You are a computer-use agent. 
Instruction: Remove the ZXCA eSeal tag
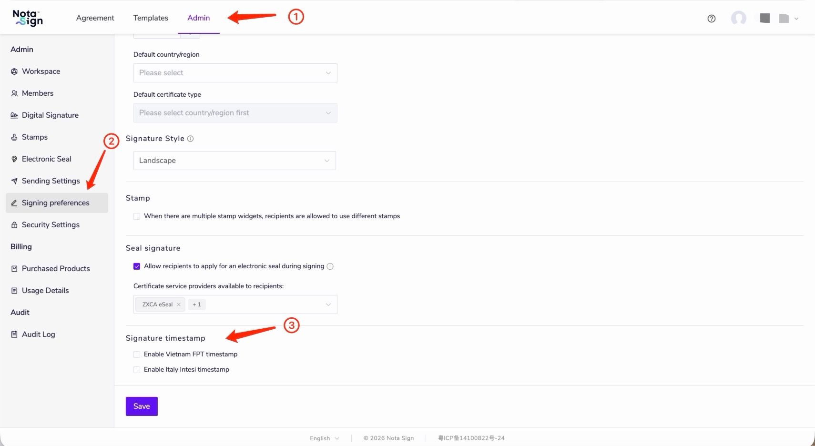[179, 304]
